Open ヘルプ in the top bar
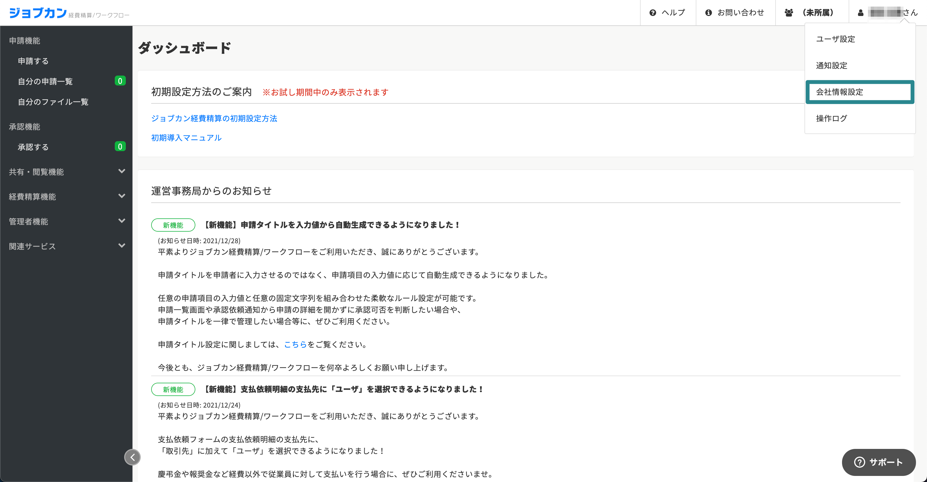 668,13
